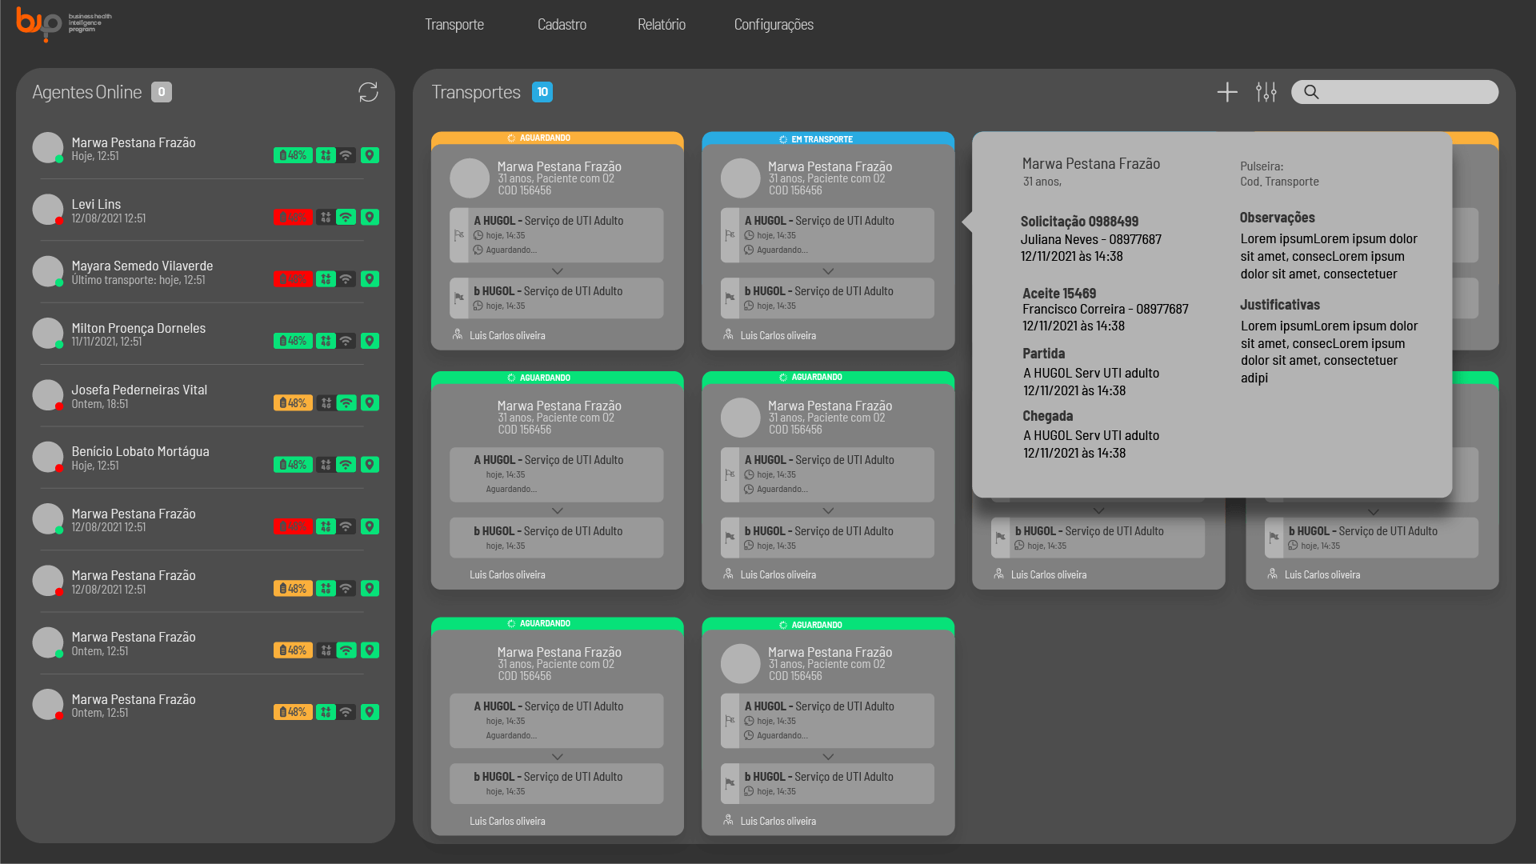Click 'Aceite 15469' in details popup

pyautogui.click(x=1059, y=294)
